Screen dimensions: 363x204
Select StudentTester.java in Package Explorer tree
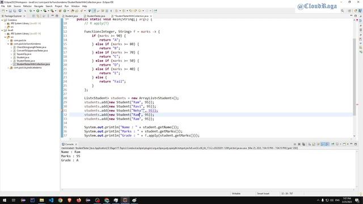point(26,61)
